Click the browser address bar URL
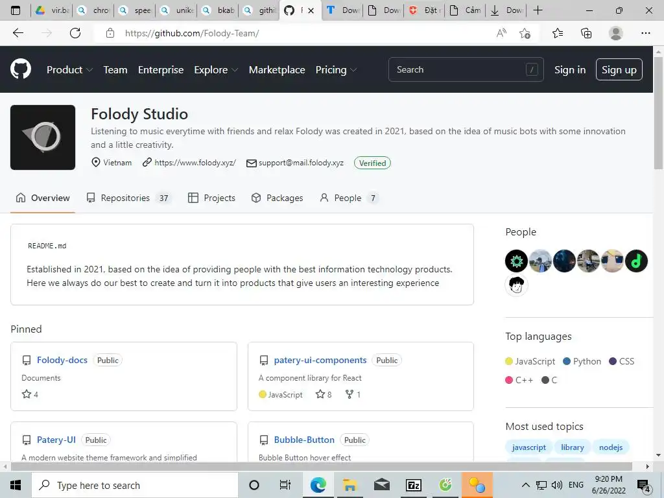 192,33
